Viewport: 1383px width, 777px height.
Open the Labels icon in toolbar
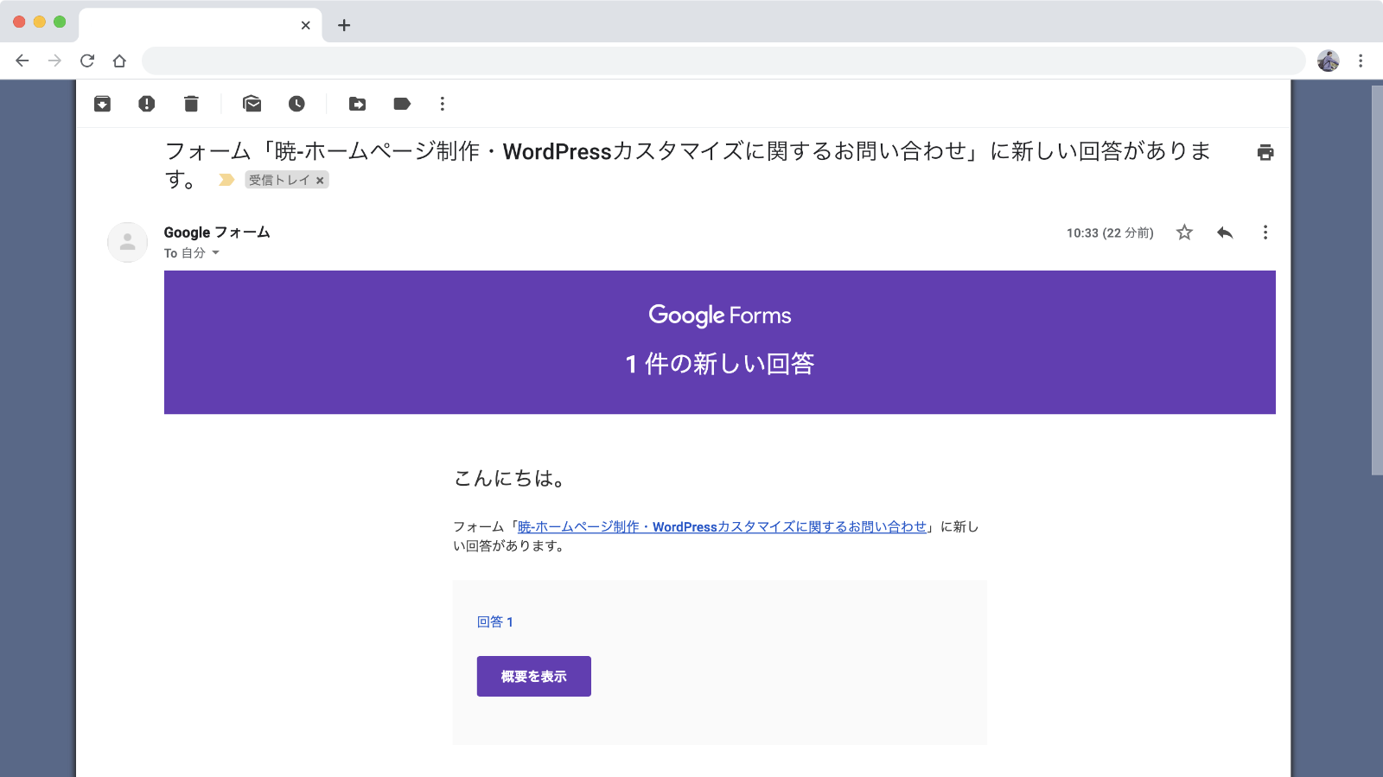pyautogui.click(x=402, y=104)
